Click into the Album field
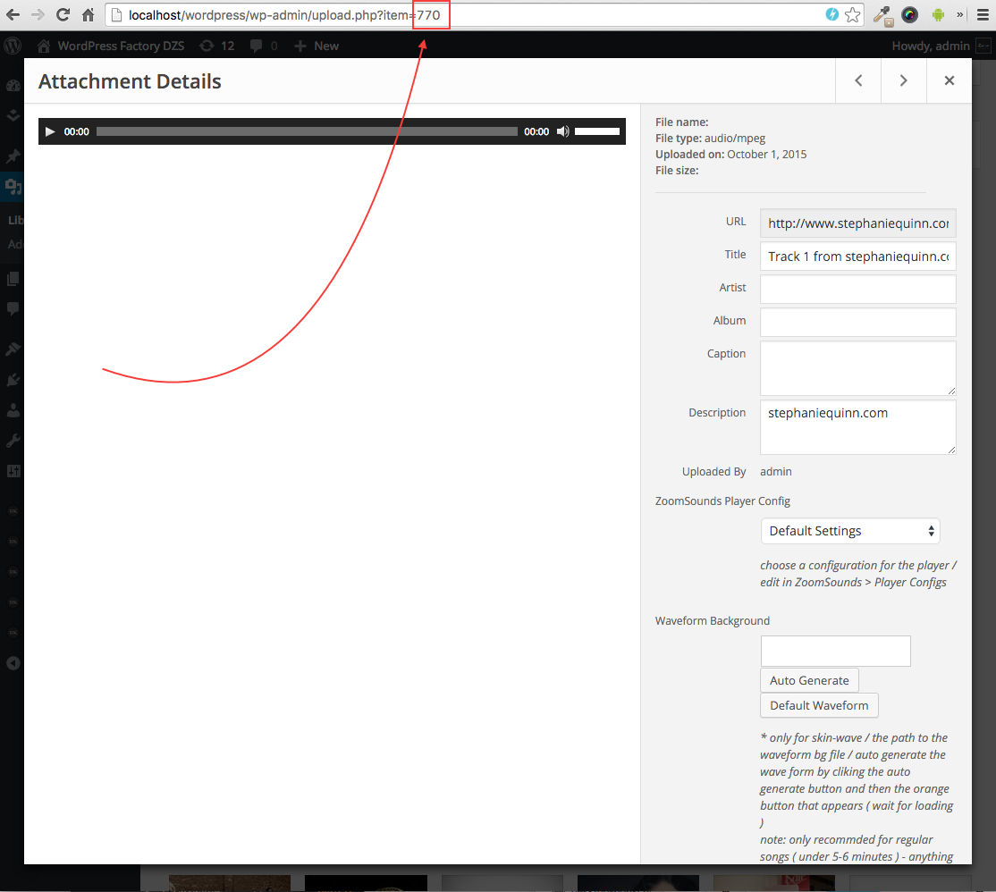 point(857,322)
